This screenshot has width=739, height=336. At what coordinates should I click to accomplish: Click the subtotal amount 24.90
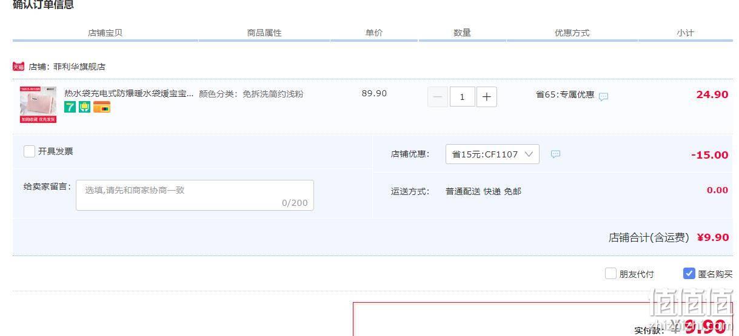712,94
